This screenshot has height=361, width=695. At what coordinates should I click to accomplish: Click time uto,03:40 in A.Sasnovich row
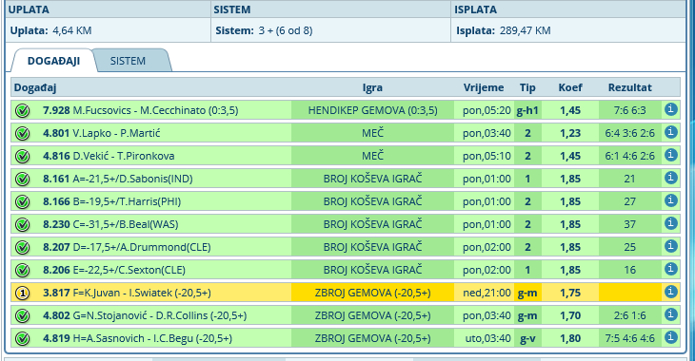488,338
